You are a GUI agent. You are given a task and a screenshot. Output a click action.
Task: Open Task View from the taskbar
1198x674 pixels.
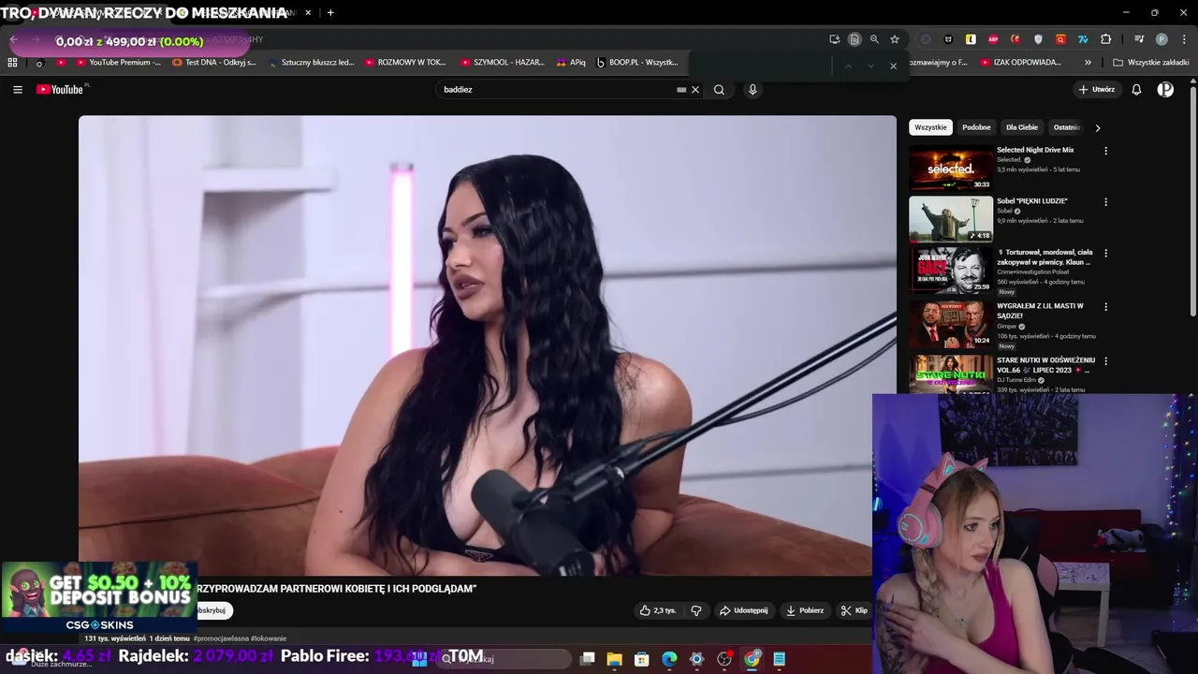[587, 659]
